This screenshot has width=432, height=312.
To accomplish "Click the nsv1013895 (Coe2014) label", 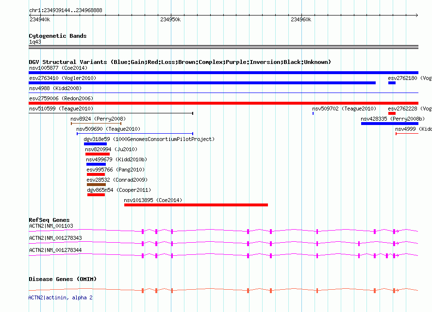I will (153, 200).
